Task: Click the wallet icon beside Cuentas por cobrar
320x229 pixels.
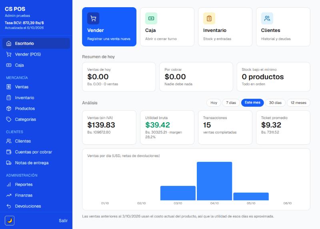Action: pos(8,152)
